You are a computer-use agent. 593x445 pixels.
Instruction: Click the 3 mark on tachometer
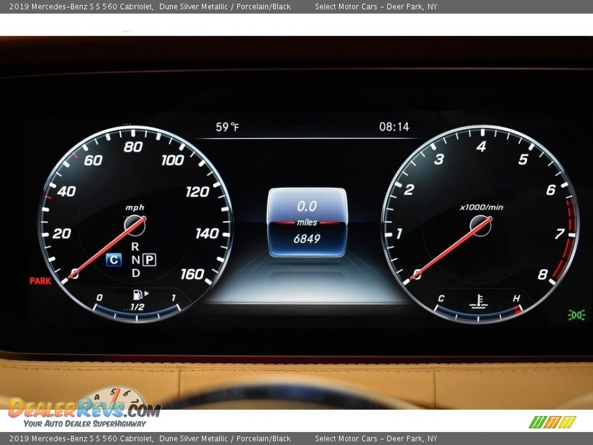tap(439, 159)
